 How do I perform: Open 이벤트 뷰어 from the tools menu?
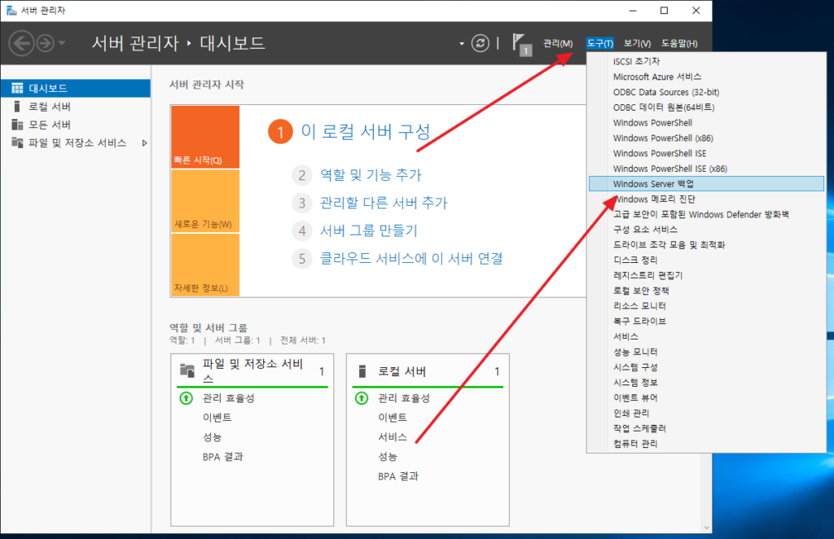635,397
